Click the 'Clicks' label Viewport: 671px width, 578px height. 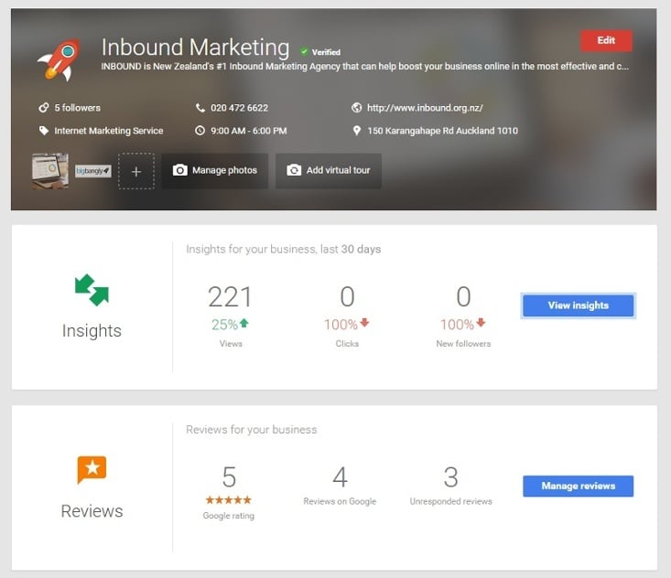coord(347,343)
